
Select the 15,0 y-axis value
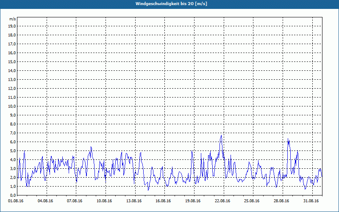pyautogui.click(x=12, y=61)
